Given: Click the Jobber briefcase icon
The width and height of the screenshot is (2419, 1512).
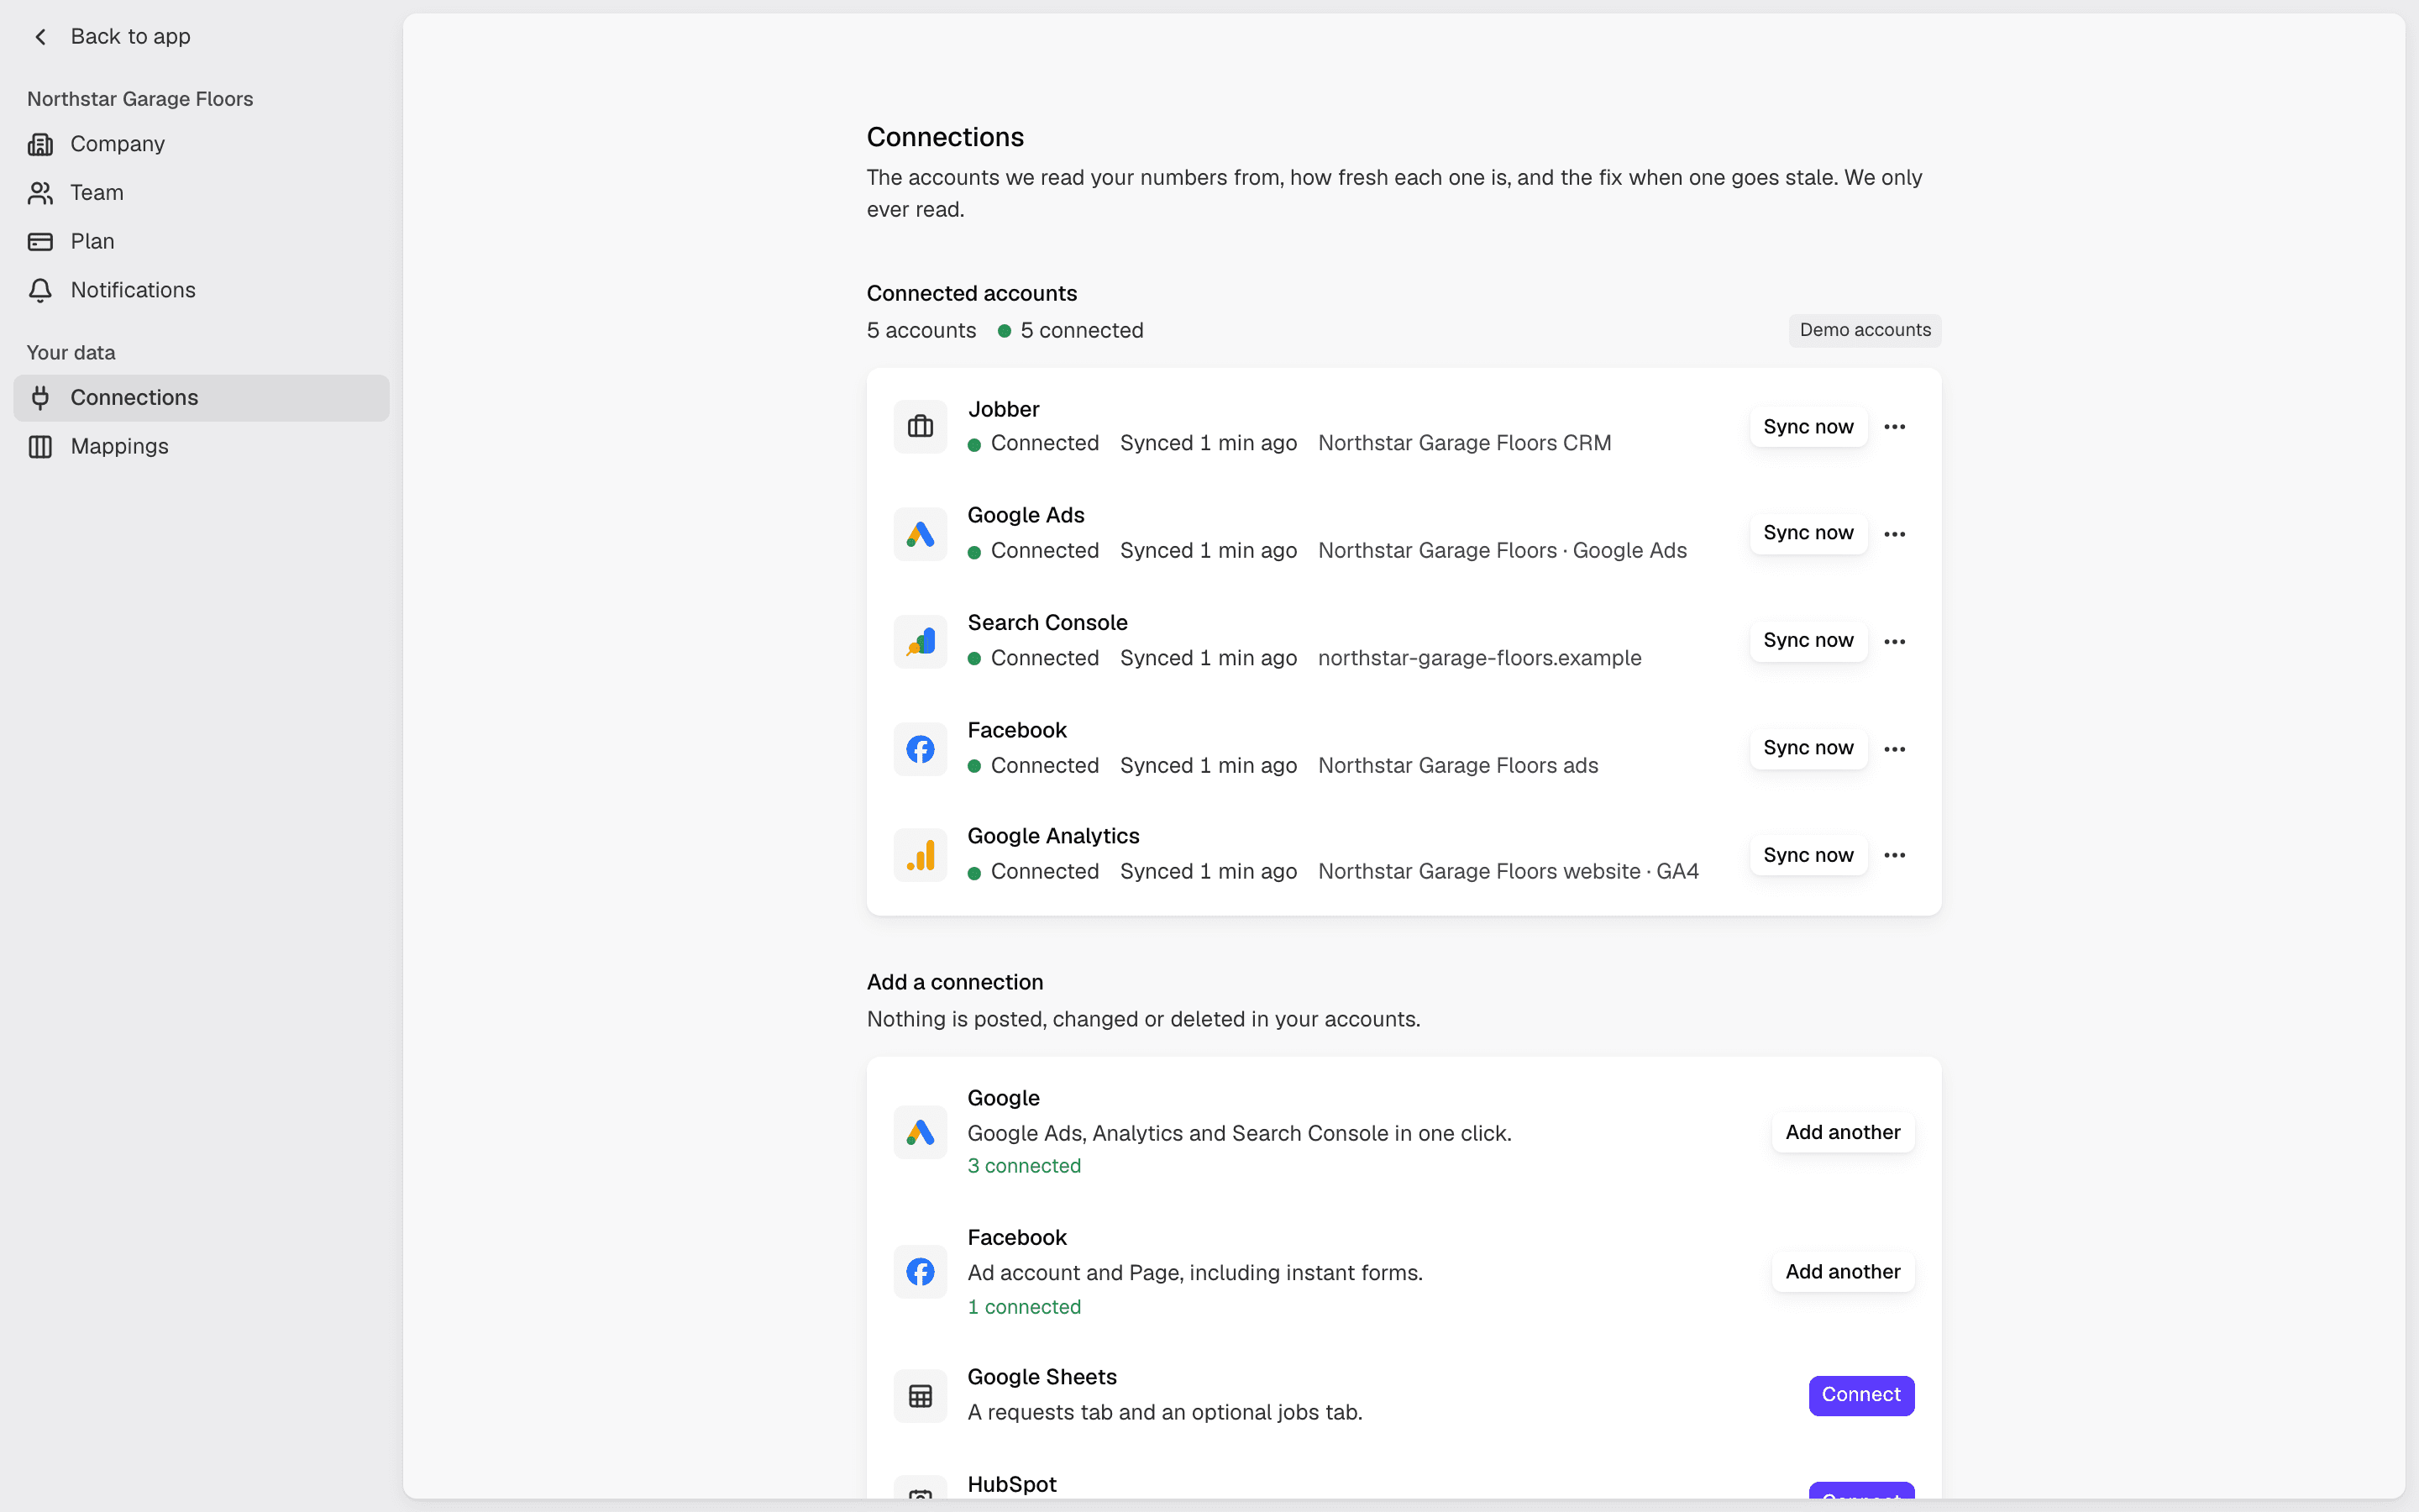Looking at the screenshot, I should [x=920, y=427].
